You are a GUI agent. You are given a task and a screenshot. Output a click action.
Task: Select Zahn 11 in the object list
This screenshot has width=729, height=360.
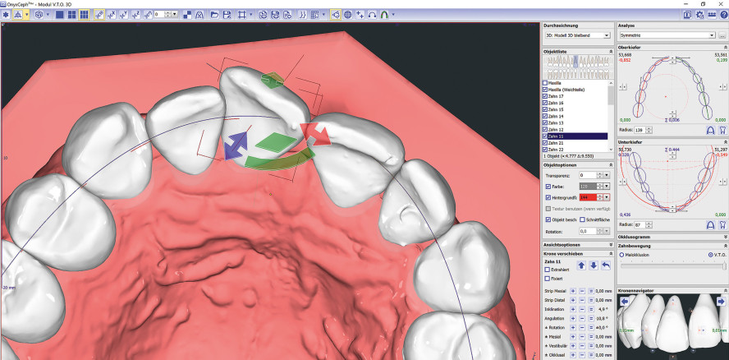coord(575,136)
